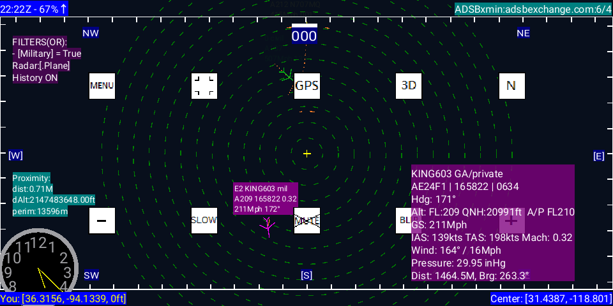Tap the frame/fit-to-screen crosshair icon
The image size is (613, 306).
click(204, 85)
